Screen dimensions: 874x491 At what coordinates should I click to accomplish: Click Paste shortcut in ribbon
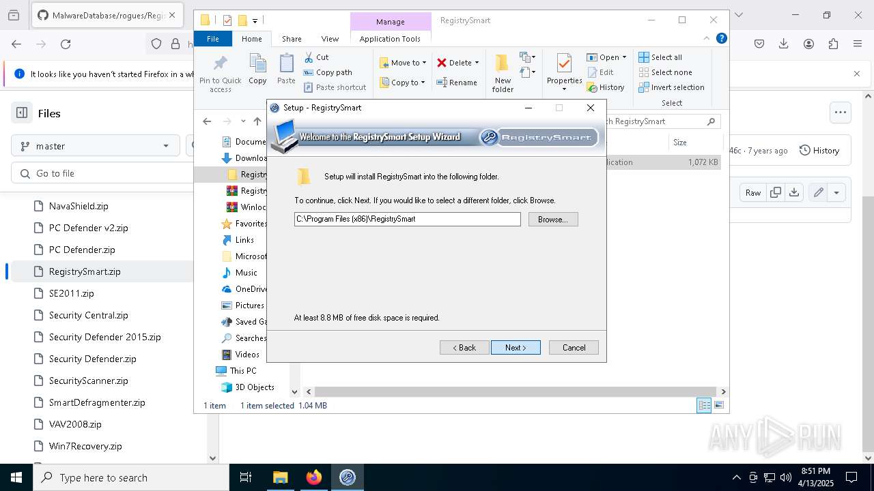[x=335, y=87]
